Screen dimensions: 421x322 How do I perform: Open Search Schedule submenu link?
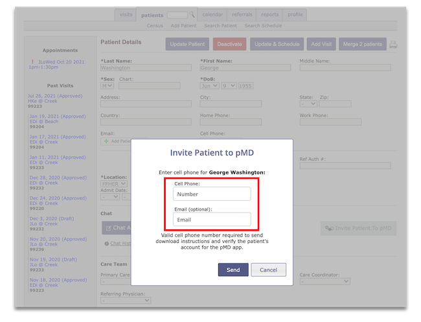[x=263, y=26]
